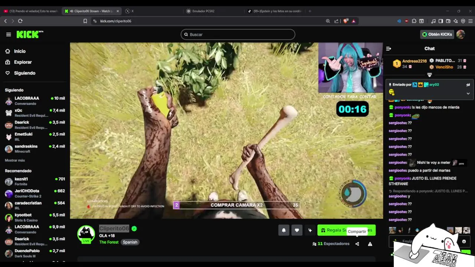This screenshot has height=267, width=475.
Task: Click the Kick logo
Action: coord(30,34)
